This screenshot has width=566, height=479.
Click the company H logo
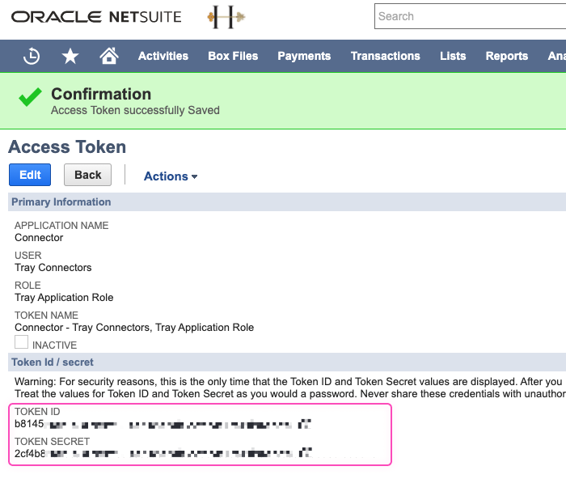(x=227, y=16)
